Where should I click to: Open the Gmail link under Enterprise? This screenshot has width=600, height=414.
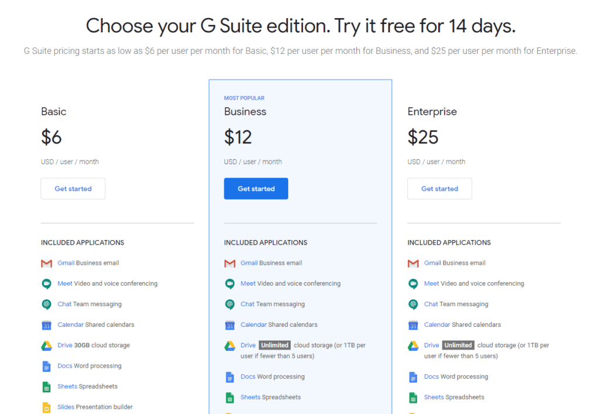click(432, 263)
